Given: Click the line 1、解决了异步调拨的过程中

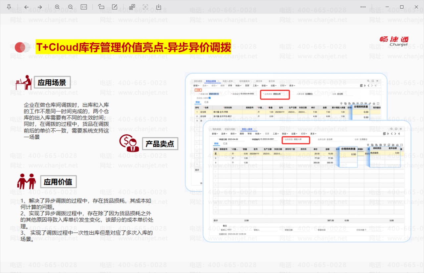Looking at the screenshot, I should (86, 204).
